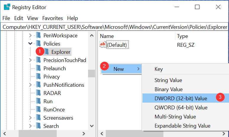Viewport: 229px width, 137px height.
Task: Click the Privacy folder icon
Action: point(38,77)
